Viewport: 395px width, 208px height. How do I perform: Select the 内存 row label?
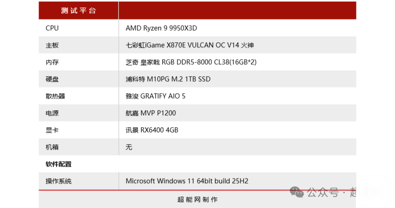52,62
